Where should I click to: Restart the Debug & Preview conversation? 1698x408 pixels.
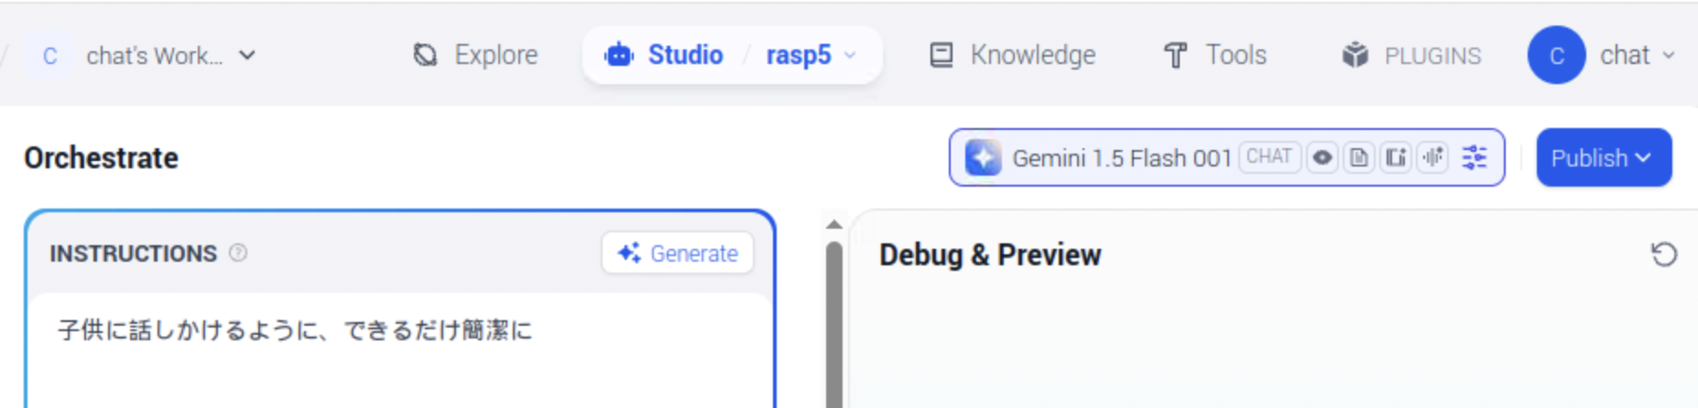pos(1663,254)
